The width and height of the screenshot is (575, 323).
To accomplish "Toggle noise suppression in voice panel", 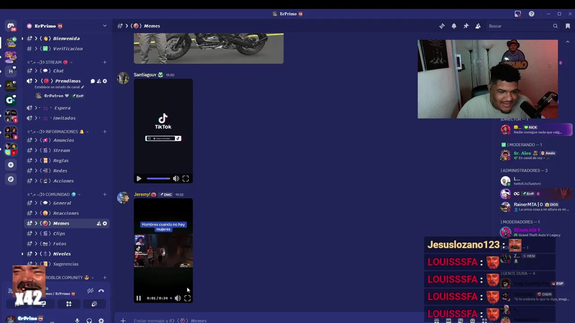I will pyautogui.click(x=90, y=291).
